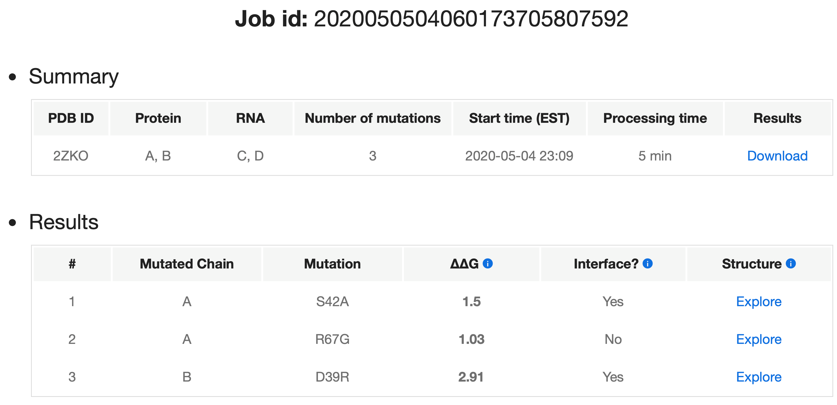Image resolution: width=837 pixels, height=405 pixels.
Task: Click the Start time (EST) header
Action: click(519, 118)
